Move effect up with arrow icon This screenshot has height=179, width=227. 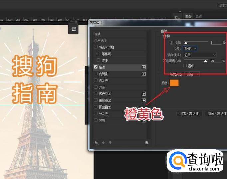pos(103,143)
